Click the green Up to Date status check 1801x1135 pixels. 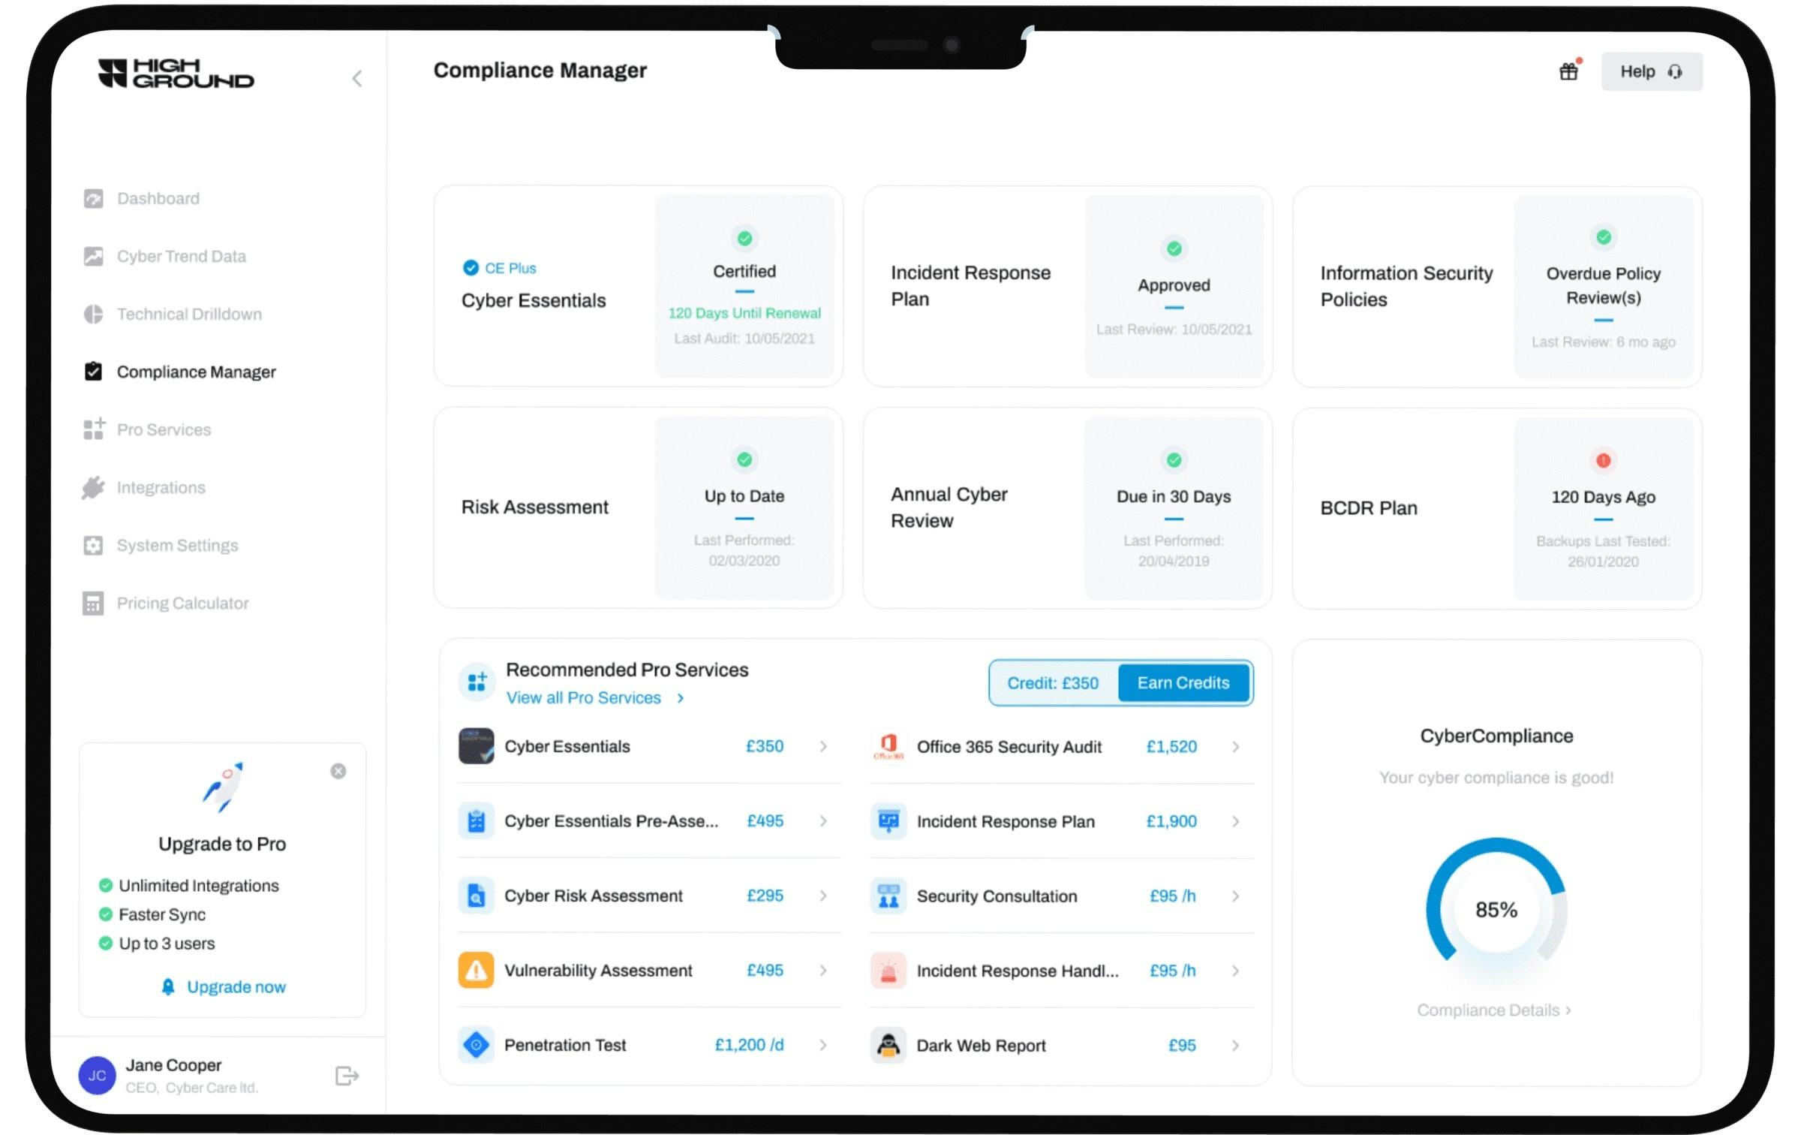click(x=744, y=459)
